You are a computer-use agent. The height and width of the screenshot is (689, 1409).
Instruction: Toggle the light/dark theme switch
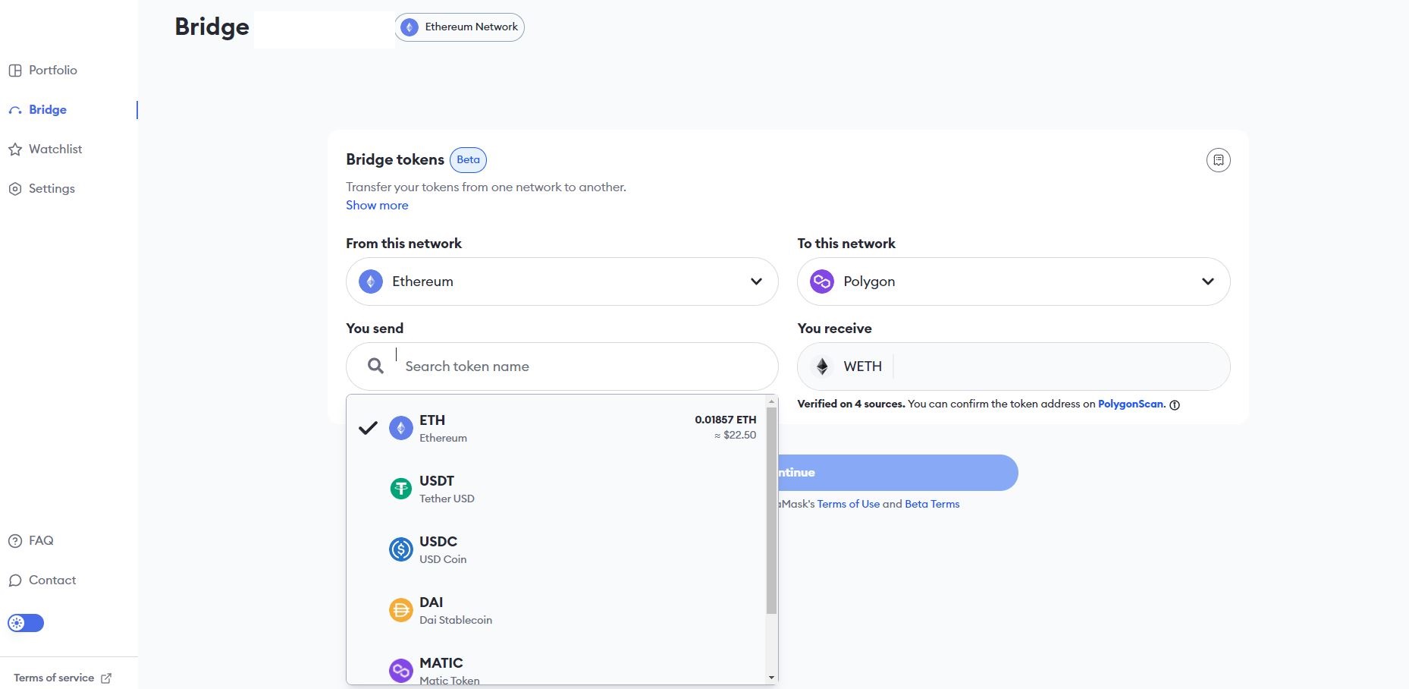[26, 623]
